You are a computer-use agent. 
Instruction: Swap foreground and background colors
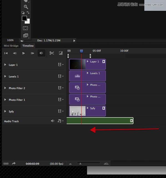28,12
